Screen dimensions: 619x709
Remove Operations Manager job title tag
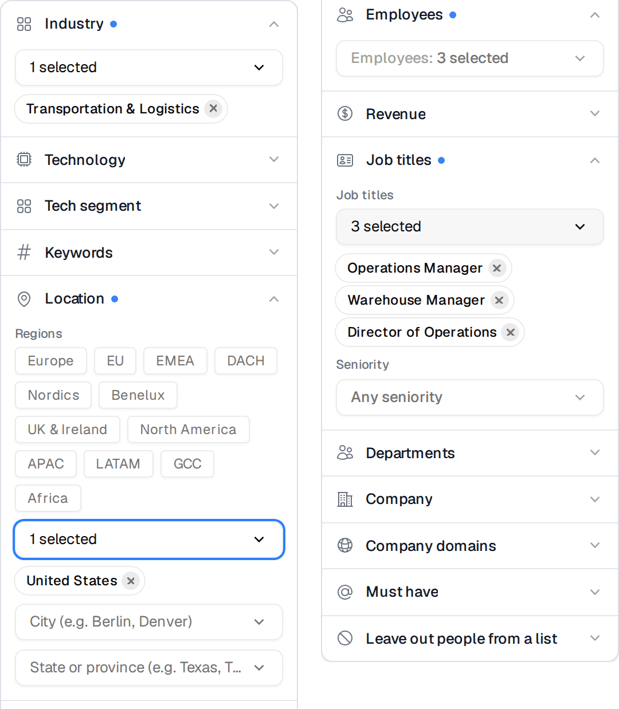[x=497, y=268]
